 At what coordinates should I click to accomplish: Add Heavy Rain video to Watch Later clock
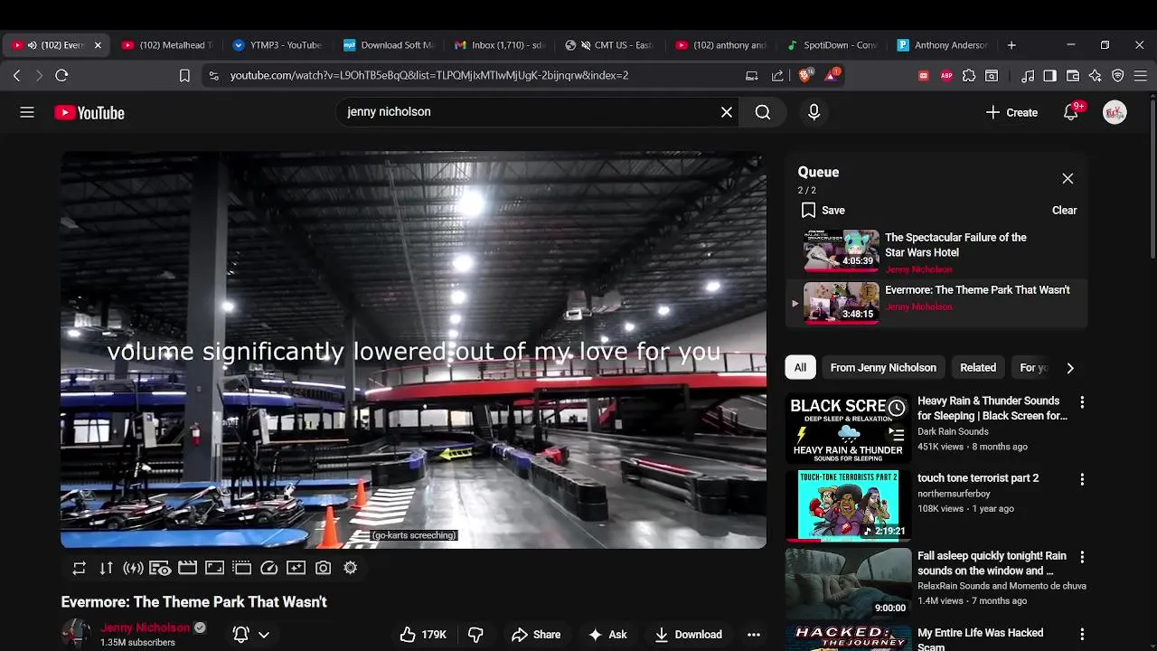tap(896, 409)
